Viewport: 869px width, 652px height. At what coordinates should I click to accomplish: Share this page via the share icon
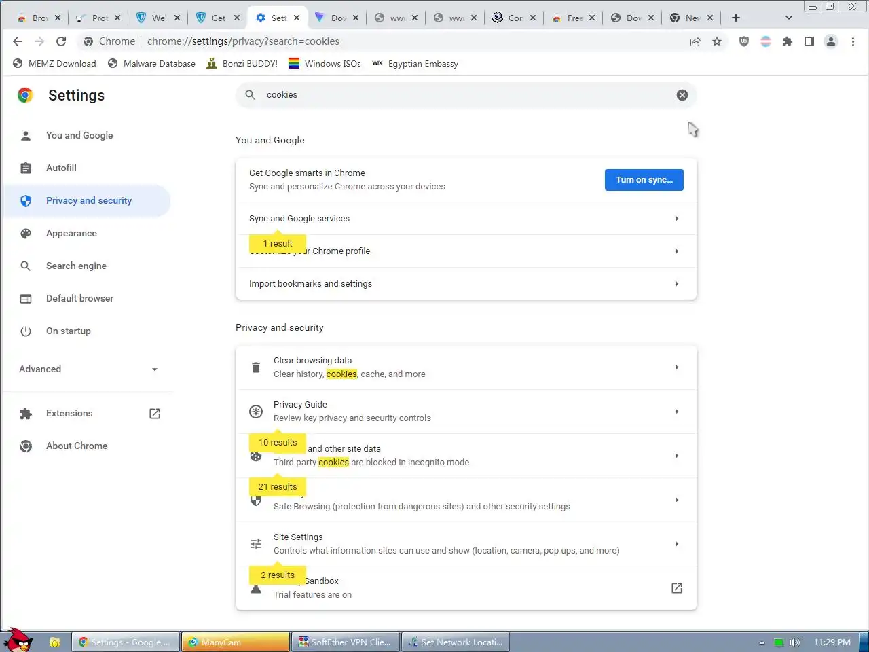point(695,41)
